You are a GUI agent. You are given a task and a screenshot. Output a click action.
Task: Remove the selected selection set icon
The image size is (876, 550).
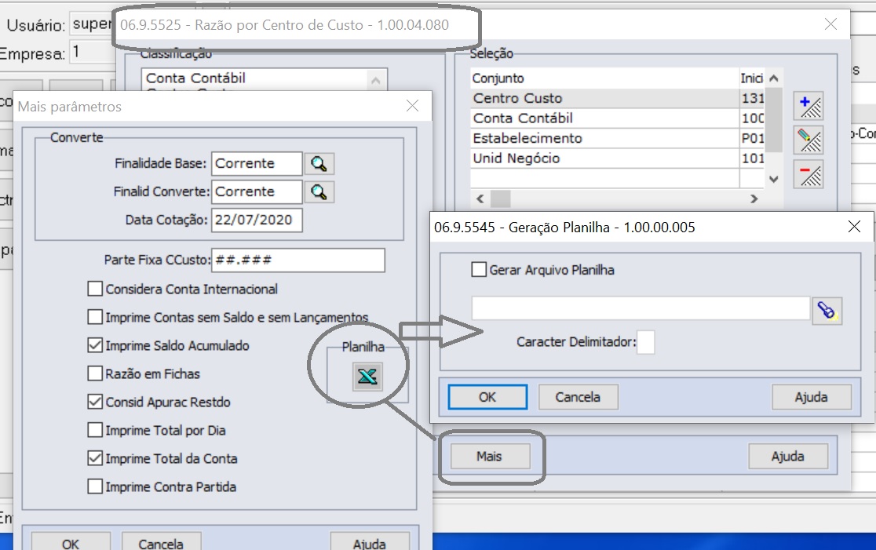tap(808, 174)
